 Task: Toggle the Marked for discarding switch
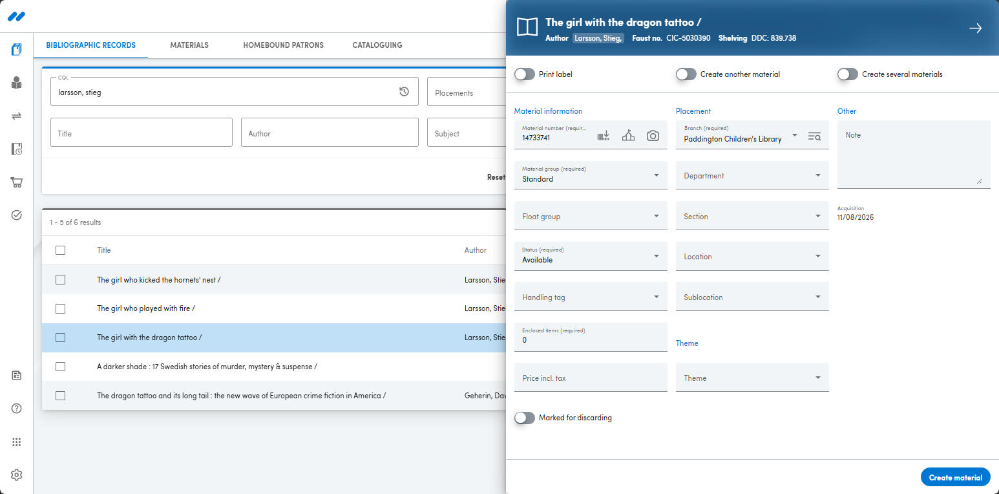point(524,418)
